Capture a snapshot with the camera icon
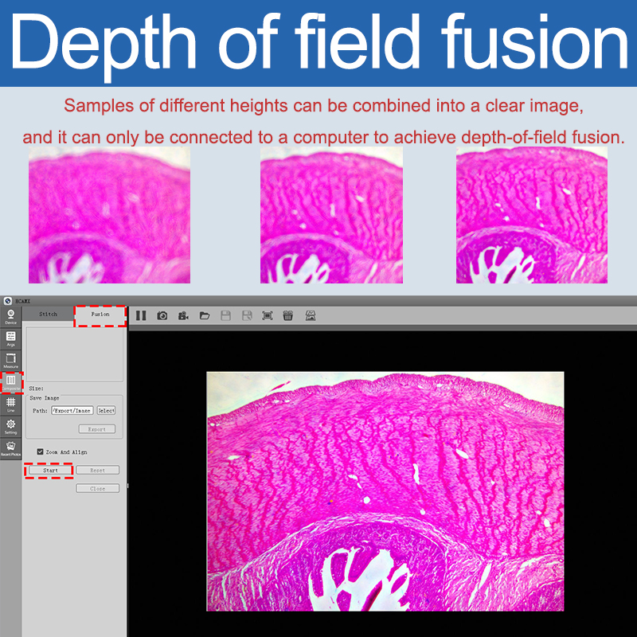The width and height of the screenshot is (637, 637). coord(162,315)
